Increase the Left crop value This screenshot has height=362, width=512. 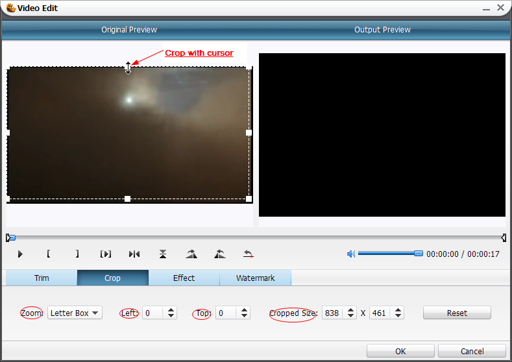point(171,309)
